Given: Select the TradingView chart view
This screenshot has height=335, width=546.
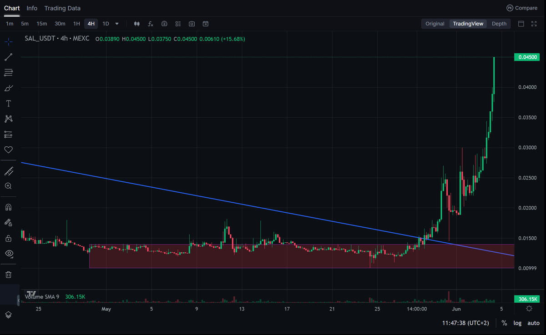Looking at the screenshot, I should point(468,24).
